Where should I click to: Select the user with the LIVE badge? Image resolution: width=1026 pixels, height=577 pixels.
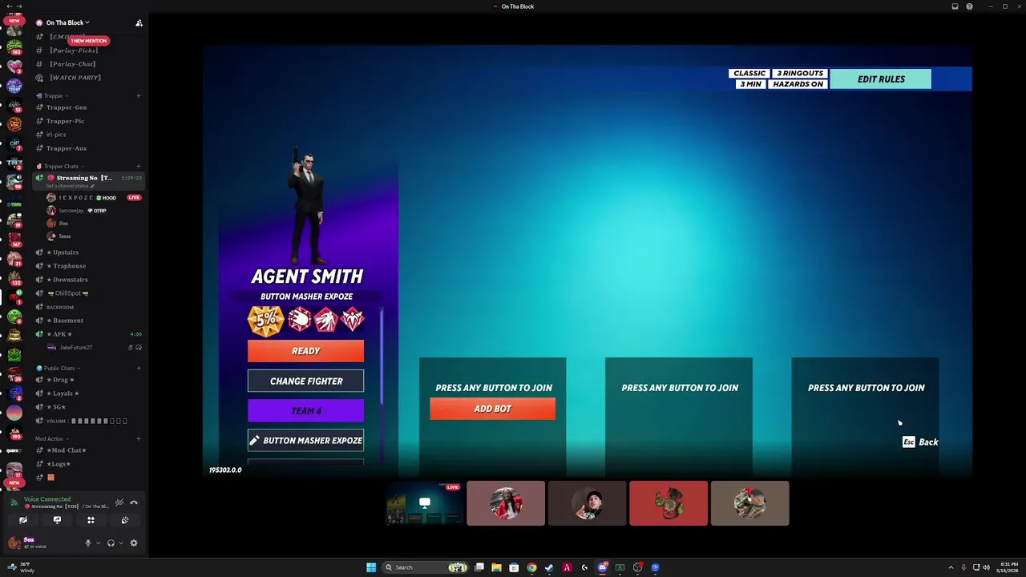click(x=94, y=197)
